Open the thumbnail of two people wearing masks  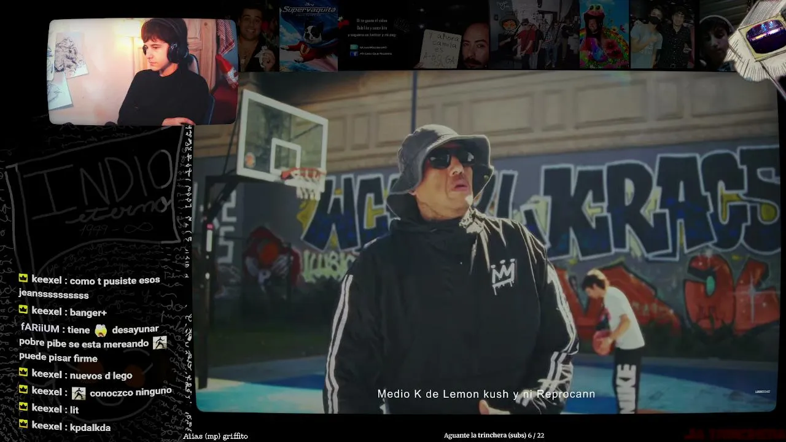pyautogui.click(x=663, y=34)
